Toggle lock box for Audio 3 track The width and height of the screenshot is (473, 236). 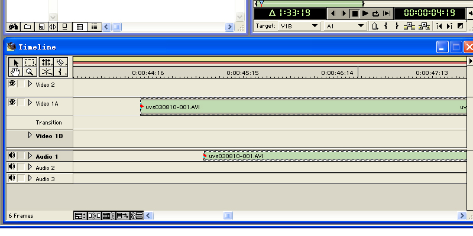click(x=21, y=178)
